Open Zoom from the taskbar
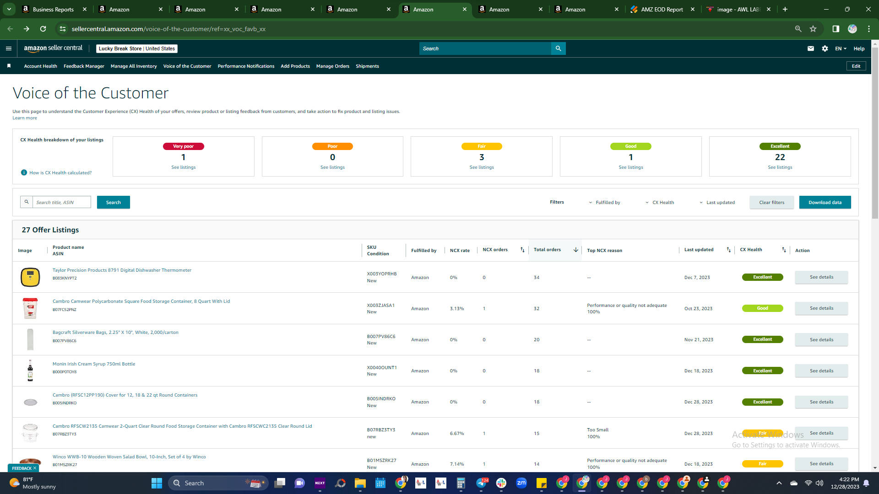The height and width of the screenshot is (494, 879). click(x=521, y=483)
